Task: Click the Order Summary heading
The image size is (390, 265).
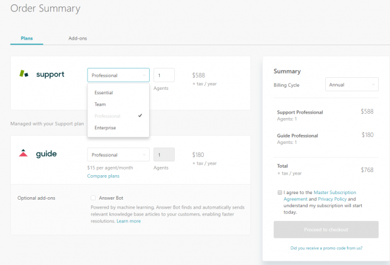Action: pos(45,8)
